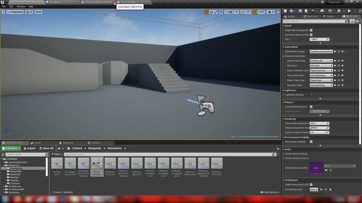Toggle Override World Gravity checkbox

coord(311,107)
